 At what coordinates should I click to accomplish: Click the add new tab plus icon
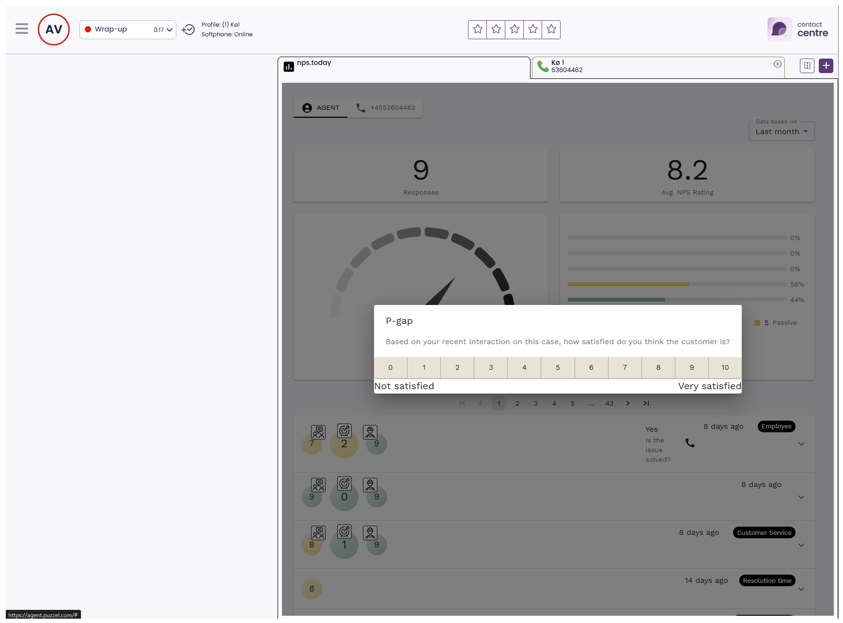[x=826, y=65]
